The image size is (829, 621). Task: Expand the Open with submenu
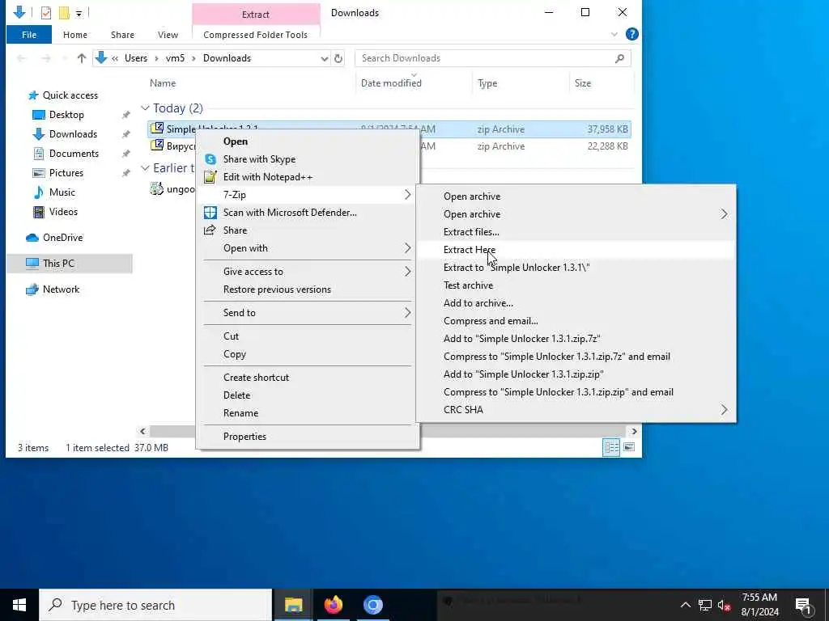click(407, 248)
